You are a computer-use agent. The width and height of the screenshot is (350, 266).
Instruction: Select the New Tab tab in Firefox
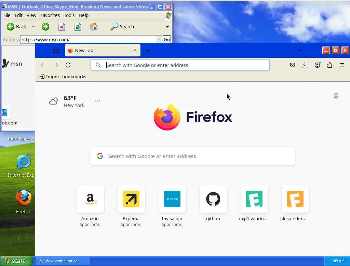pyautogui.click(x=103, y=50)
